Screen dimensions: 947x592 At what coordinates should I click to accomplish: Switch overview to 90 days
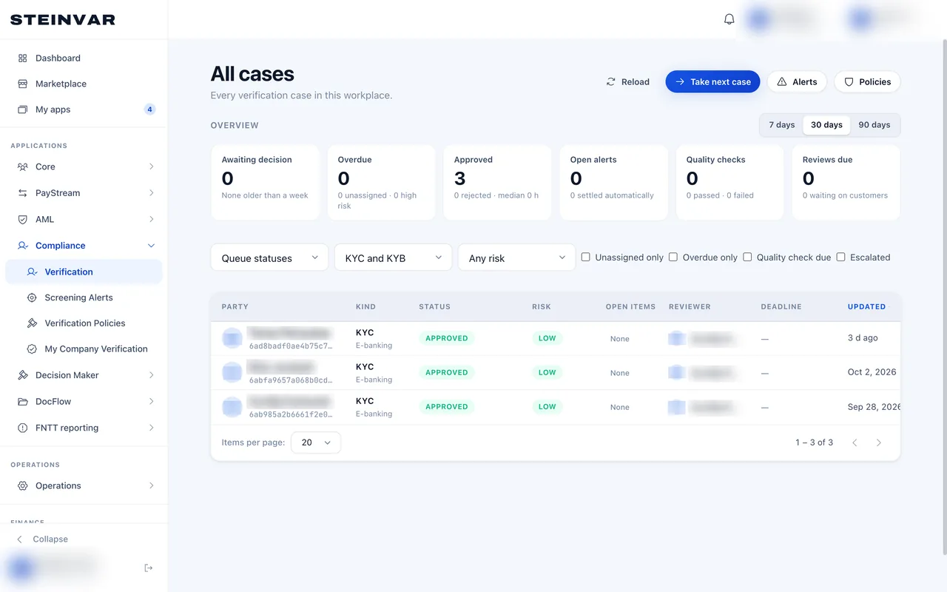[874, 125]
